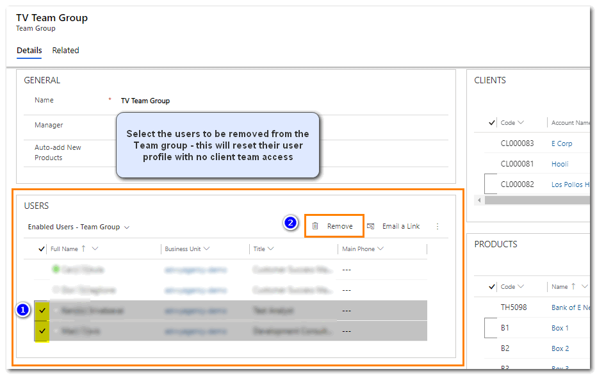Tick the checkbox for client CL000082
The image size is (597, 376).
pos(492,184)
